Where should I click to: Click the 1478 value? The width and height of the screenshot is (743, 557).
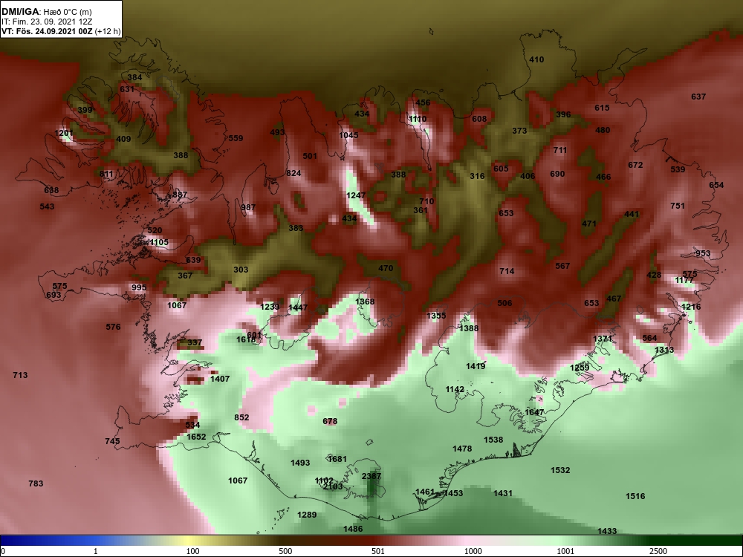(x=462, y=449)
